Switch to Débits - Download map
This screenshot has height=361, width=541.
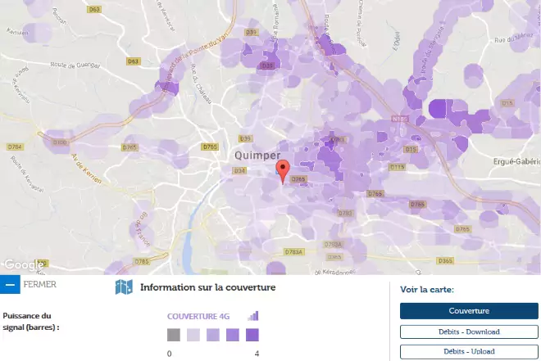click(x=469, y=332)
